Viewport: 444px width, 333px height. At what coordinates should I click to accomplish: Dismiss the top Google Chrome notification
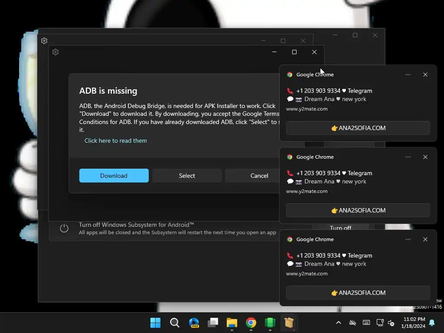click(x=425, y=75)
